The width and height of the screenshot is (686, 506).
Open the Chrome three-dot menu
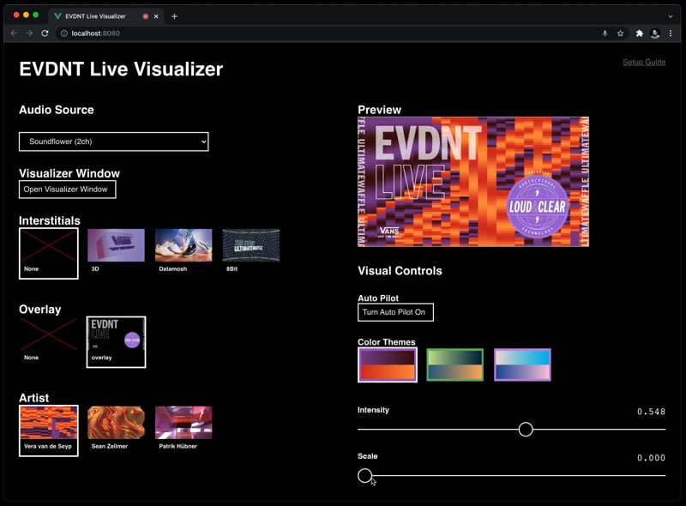click(671, 33)
